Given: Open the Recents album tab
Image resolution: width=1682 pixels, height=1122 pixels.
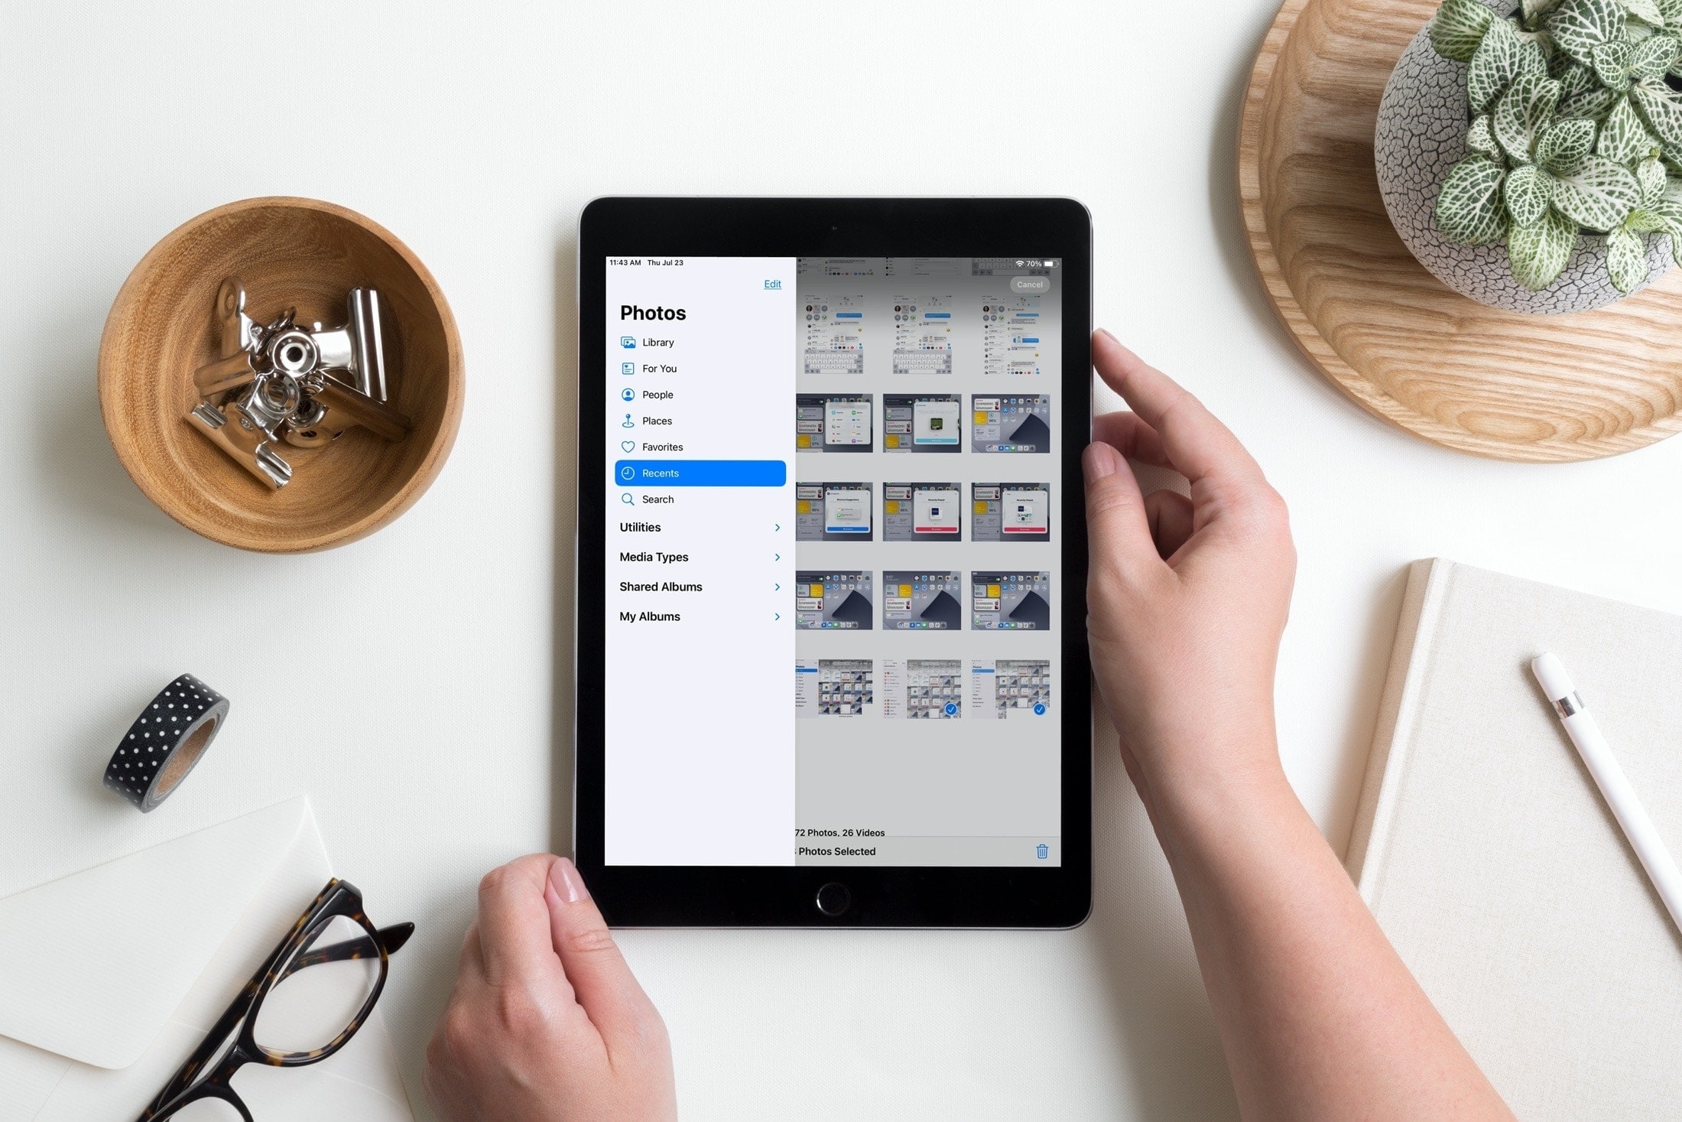Looking at the screenshot, I should point(697,473).
